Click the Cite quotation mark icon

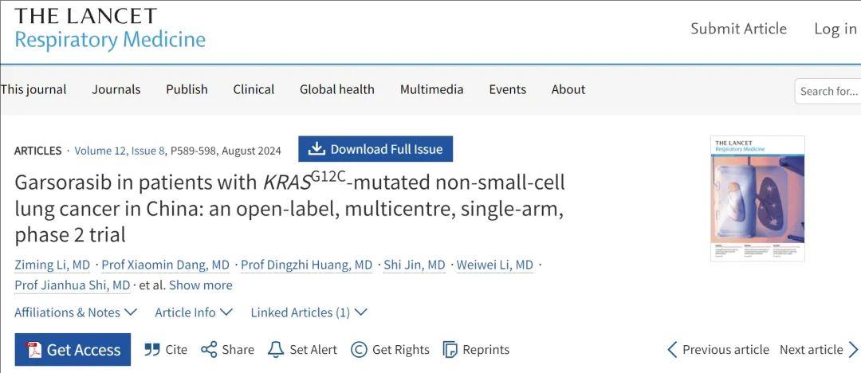152,349
